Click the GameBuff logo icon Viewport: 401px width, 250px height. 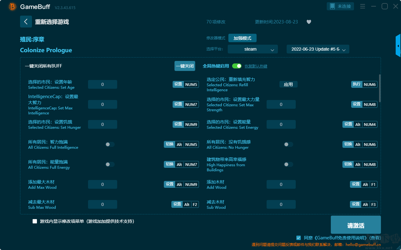tap(12, 7)
